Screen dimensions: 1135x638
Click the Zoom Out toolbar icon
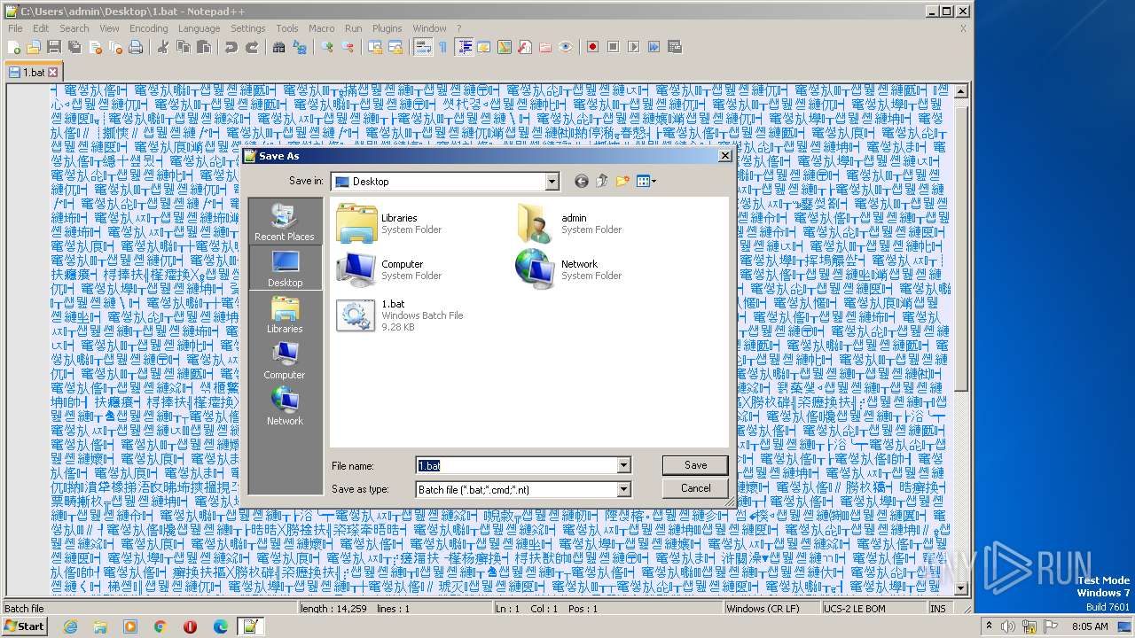click(x=348, y=47)
